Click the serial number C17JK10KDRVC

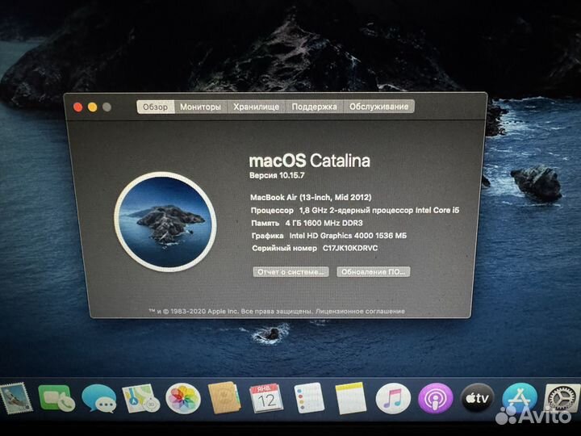350,248
